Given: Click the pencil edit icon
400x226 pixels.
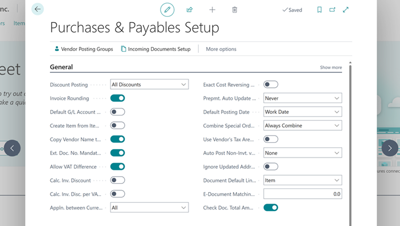Looking at the screenshot, I should pyautogui.click(x=167, y=10).
